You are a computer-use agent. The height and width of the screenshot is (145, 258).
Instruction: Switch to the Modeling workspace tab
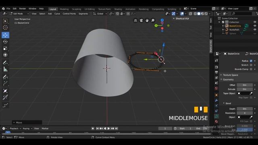(x=64, y=9)
